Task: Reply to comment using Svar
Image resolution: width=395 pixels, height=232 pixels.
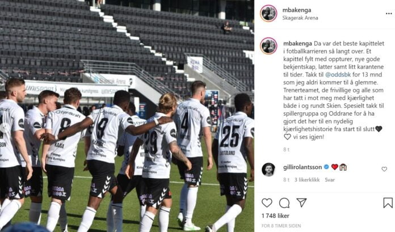Action: [330, 180]
